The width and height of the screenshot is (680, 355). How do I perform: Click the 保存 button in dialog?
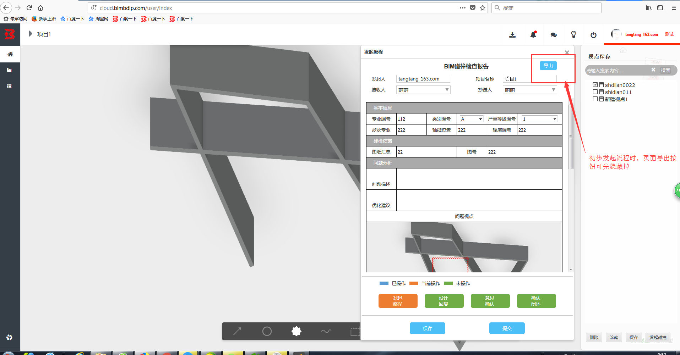[x=428, y=328]
